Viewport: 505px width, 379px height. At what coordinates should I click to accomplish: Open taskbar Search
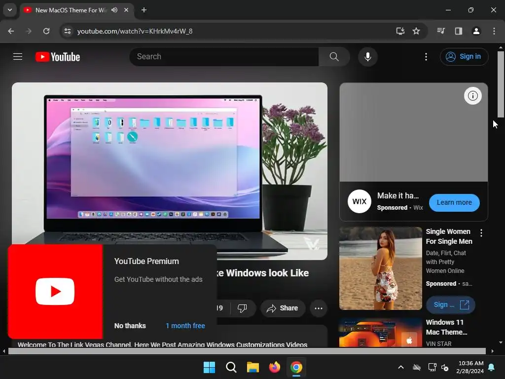[x=231, y=367]
